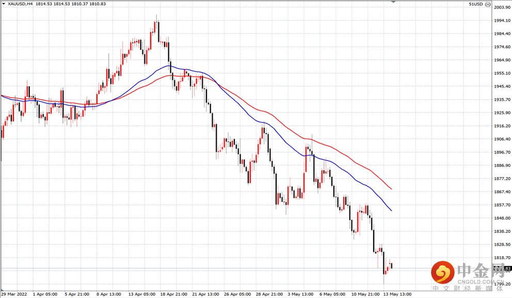Click the 1886.90 price scale label

click(x=502, y=165)
